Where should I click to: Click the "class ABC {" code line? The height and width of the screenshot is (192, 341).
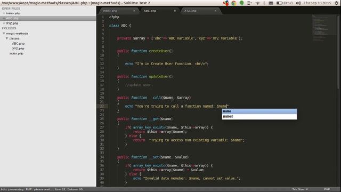pyautogui.click(x=120, y=26)
